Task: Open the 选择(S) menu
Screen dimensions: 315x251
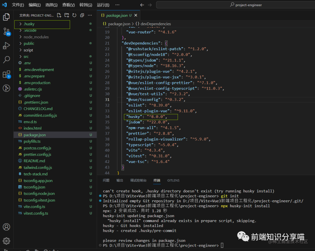Action: [51, 5]
